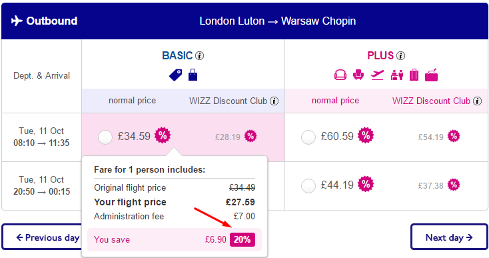
Task: Click the pink checked luggage icon under PLUS
Action: click(x=414, y=75)
